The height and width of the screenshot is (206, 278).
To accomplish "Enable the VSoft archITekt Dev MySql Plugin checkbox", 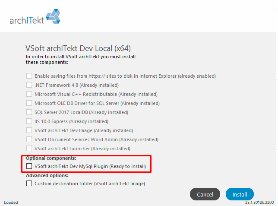I will pos(29,166).
